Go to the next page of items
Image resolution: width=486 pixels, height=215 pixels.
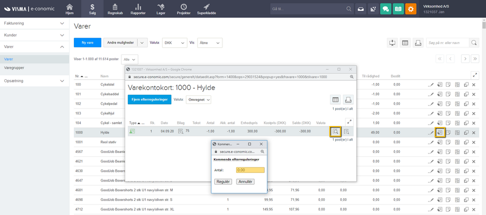465,59
